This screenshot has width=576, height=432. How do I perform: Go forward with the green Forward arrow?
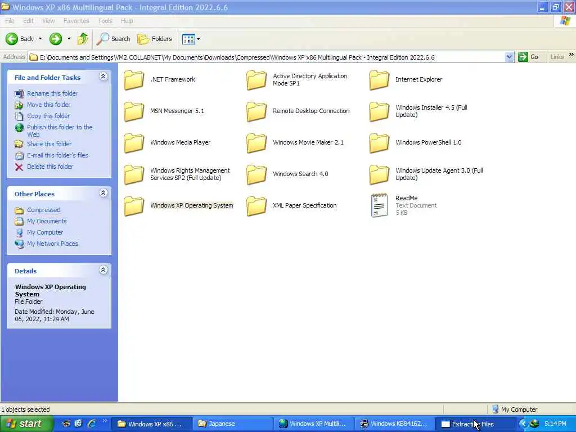tap(56, 39)
